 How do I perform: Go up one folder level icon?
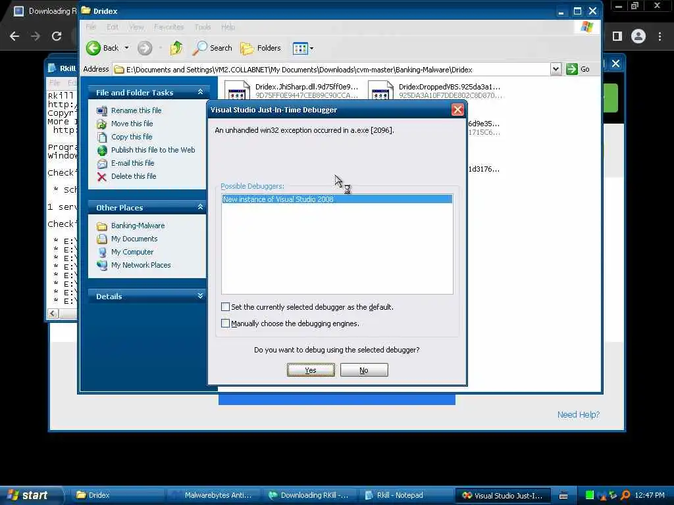click(x=176, y=48)
